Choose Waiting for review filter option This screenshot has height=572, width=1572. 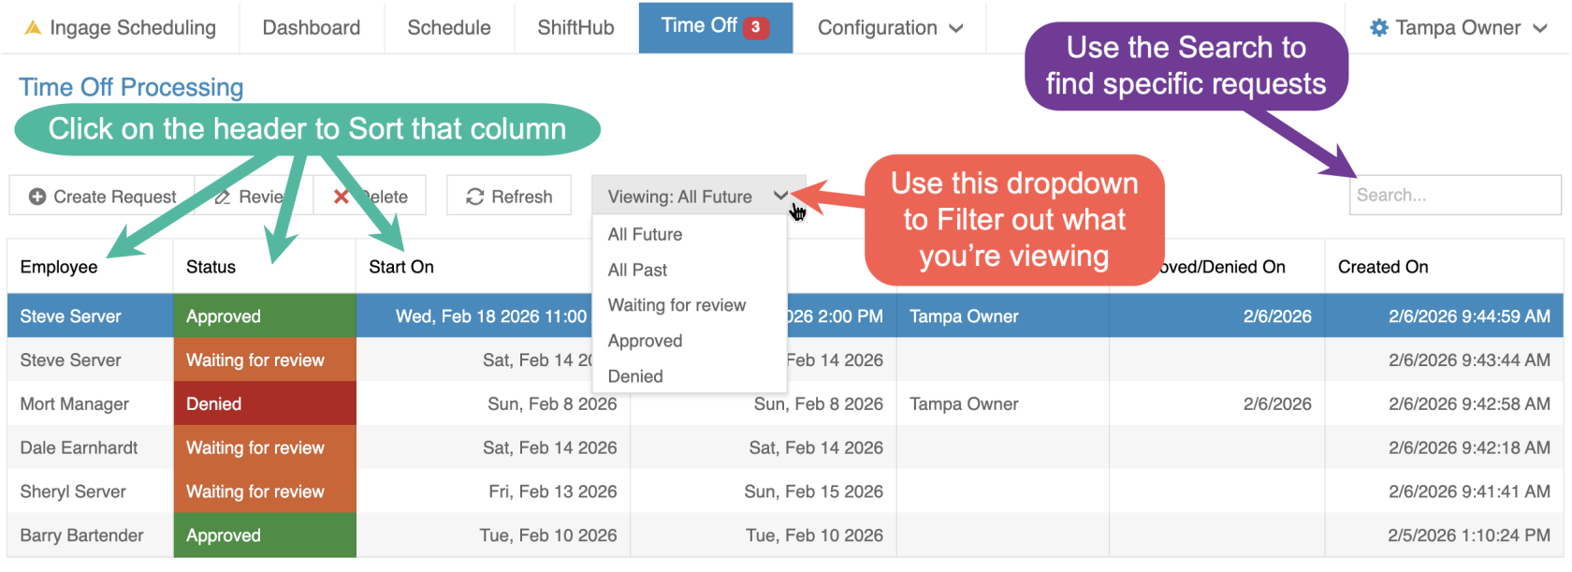tap(677, 305)
